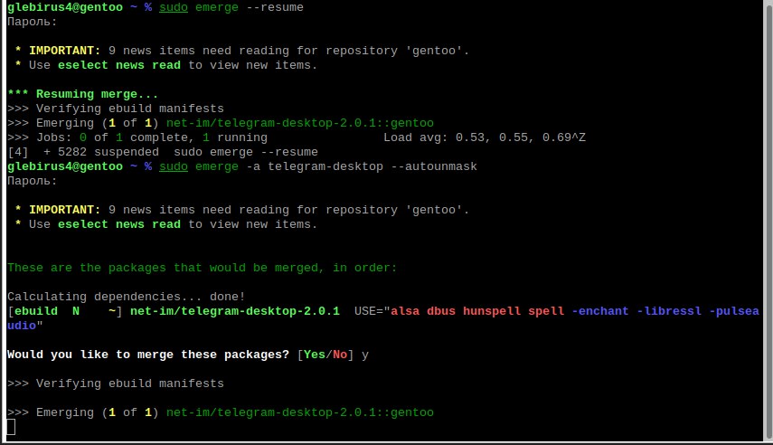The width and height of the screenshot is (773, 445).
Task: Click the '--autounmask' option in the command
Action: [434, 166]
